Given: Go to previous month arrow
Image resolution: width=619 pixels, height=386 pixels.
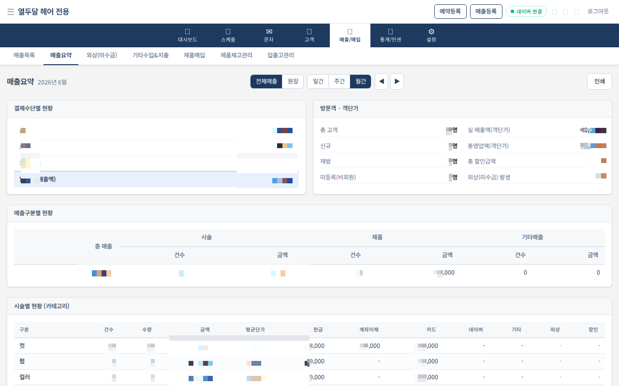Looking at the screenshot, I should tap(382, 82).
